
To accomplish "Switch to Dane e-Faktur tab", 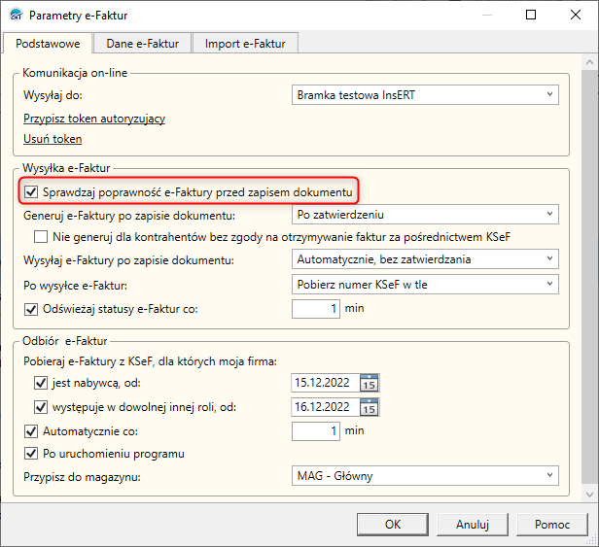I will pos(143,43).
